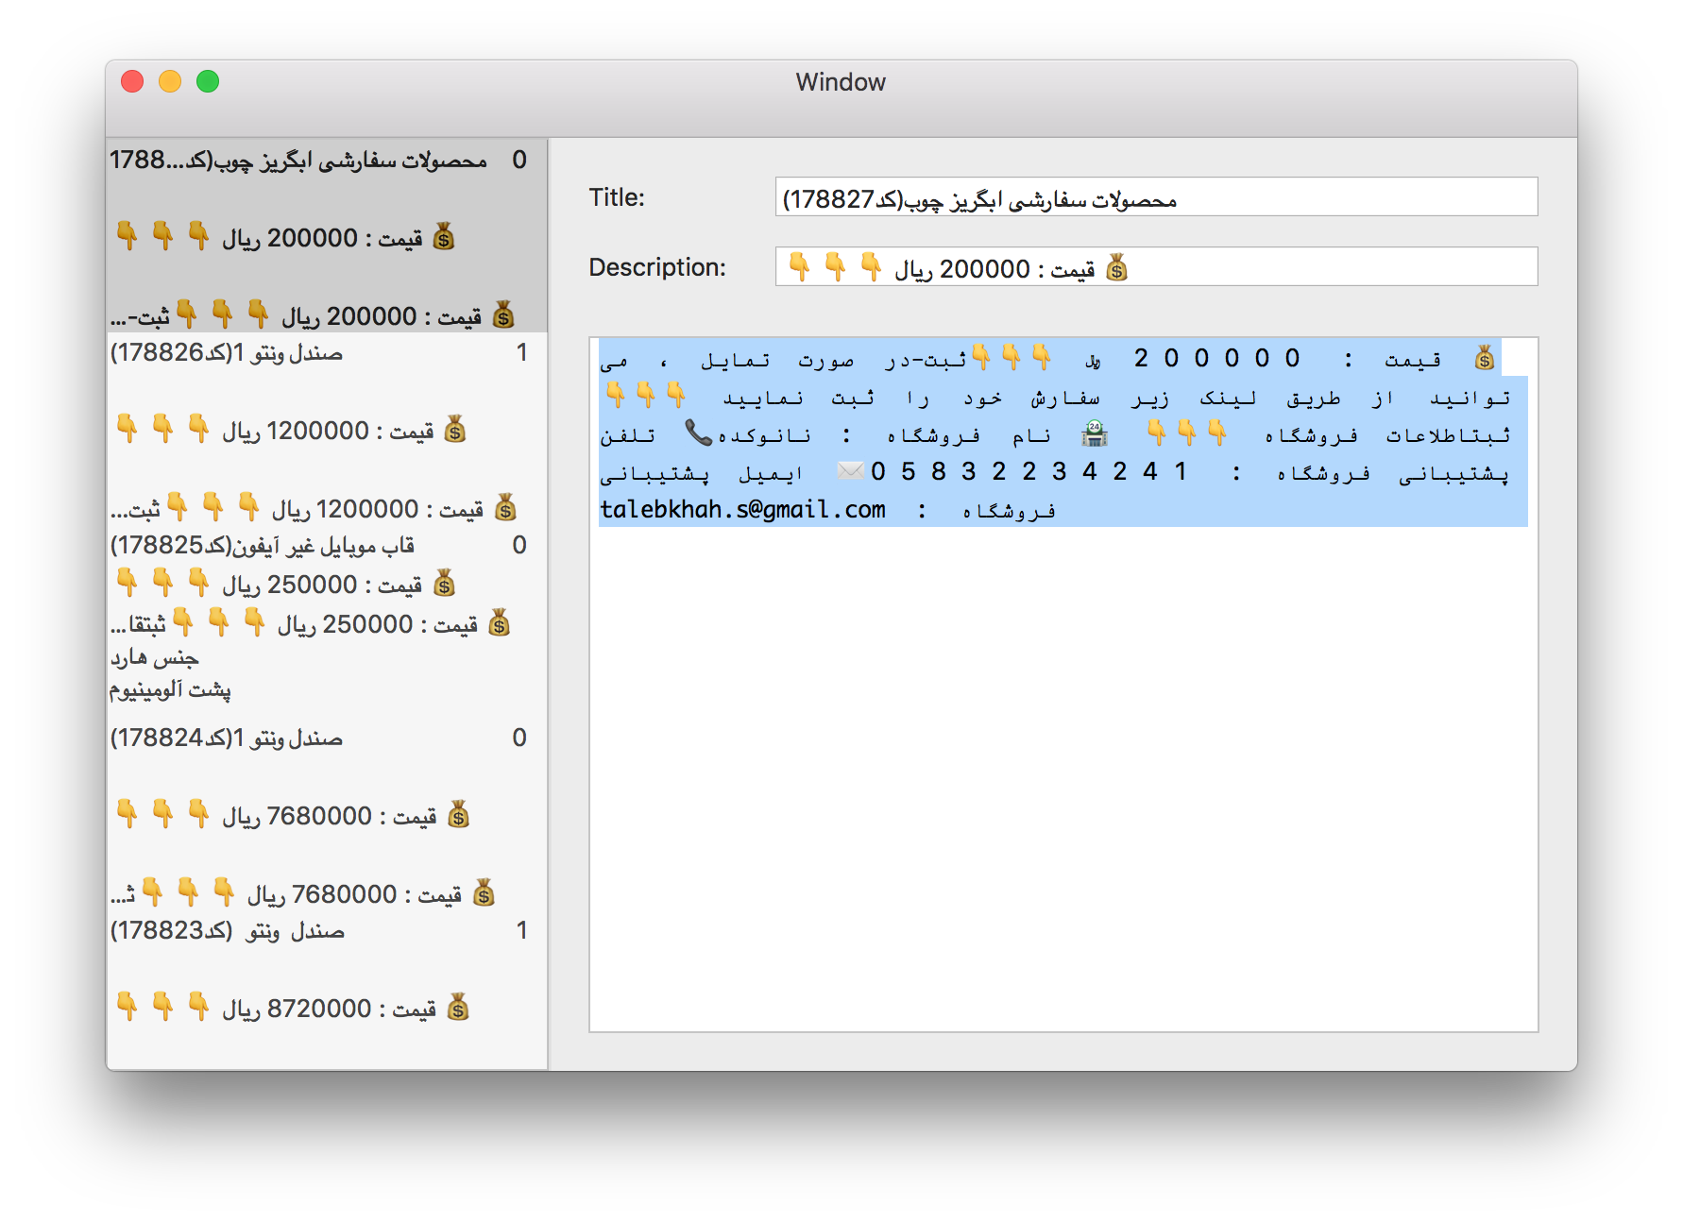This screenshot has width=1683, height=1222.
Task: Click the price line 8720000 ریال
Action: (292, 1008)
